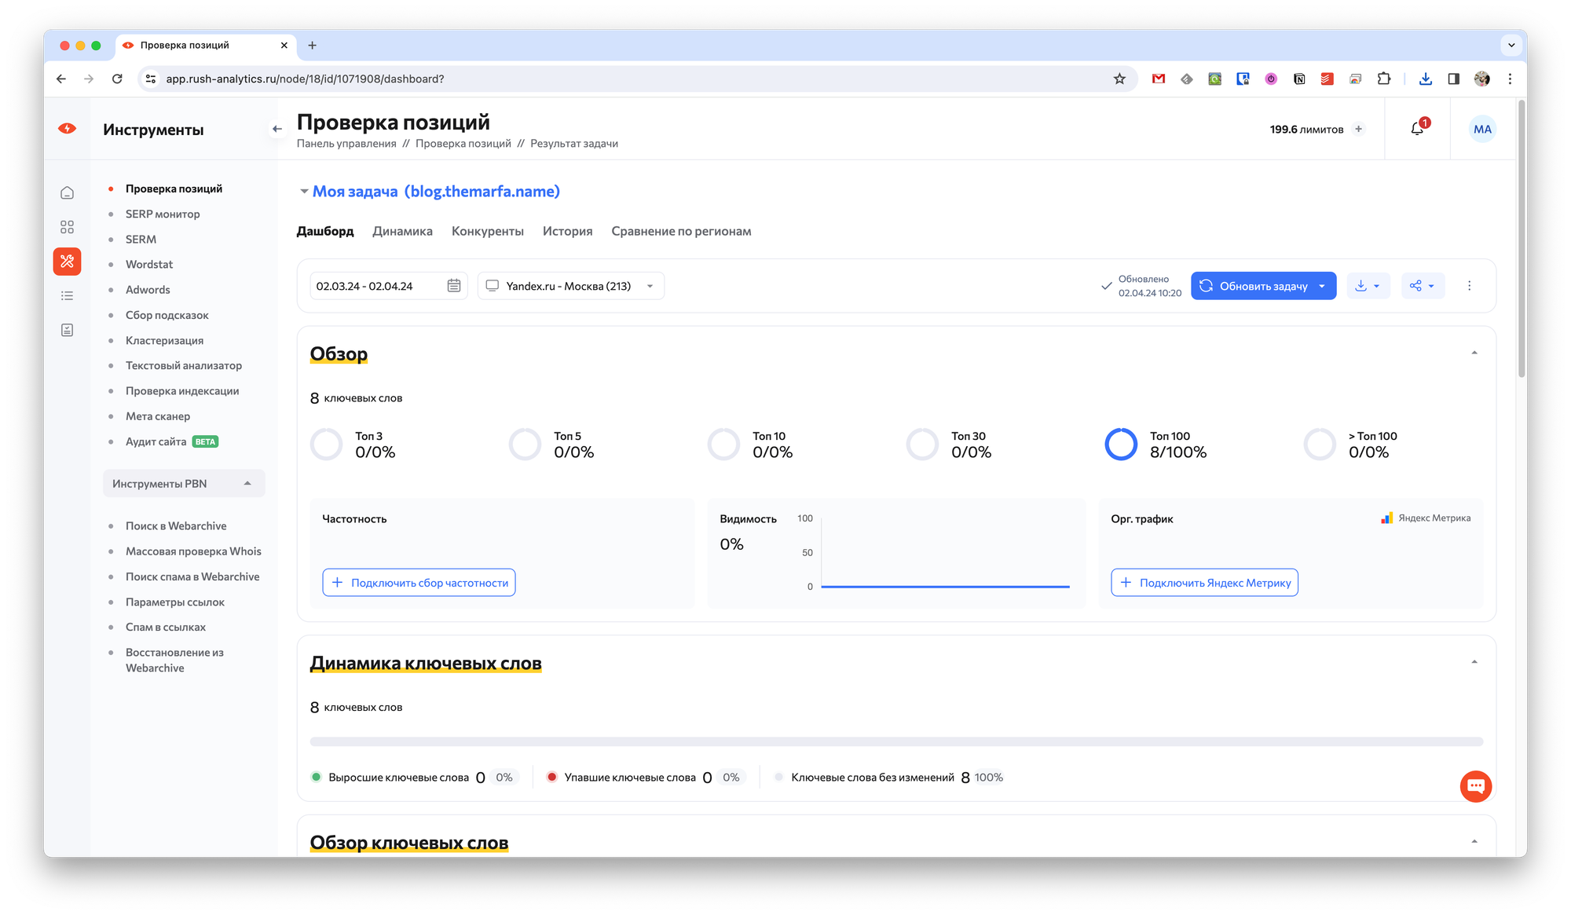The height and width of the screenshot is (915, 1571).
Task: Click the date range input field
Action: pyautogui.click(x=375, y=286)
